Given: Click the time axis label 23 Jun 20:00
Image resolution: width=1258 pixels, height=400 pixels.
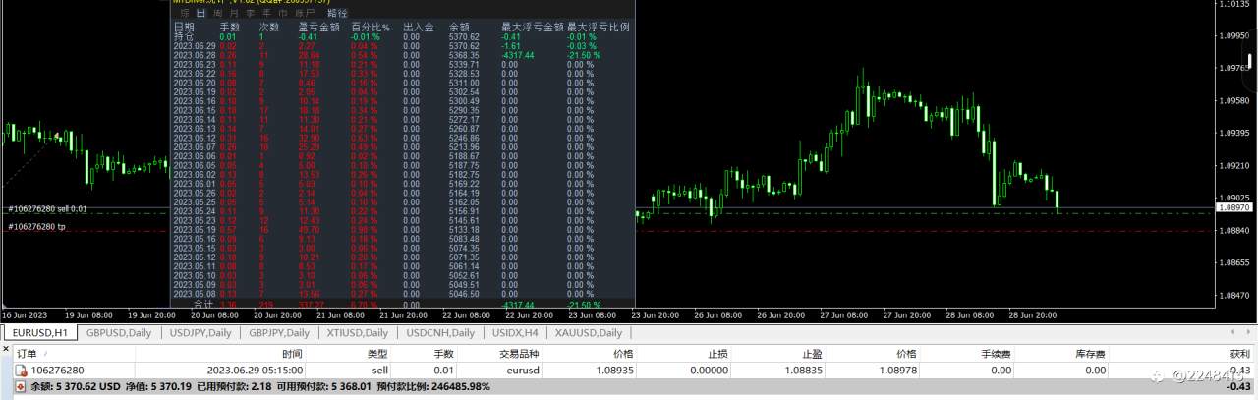Looking at the screenshot, I should [x=656, y=315].
